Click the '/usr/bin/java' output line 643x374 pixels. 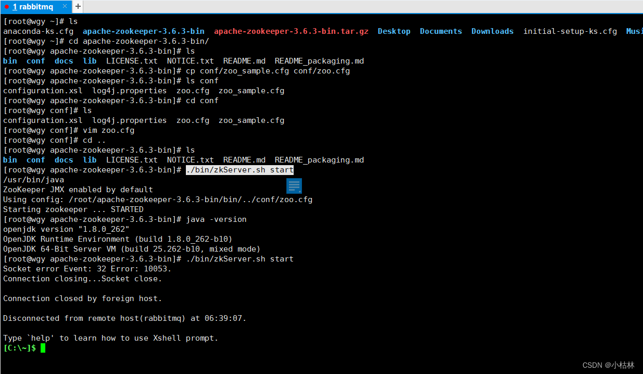[33, 180]
